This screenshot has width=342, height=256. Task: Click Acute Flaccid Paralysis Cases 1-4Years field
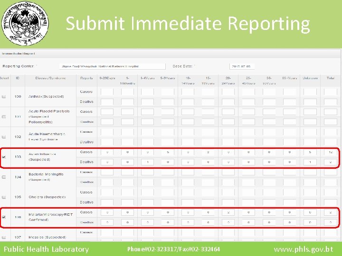click(x=147, y=112)
